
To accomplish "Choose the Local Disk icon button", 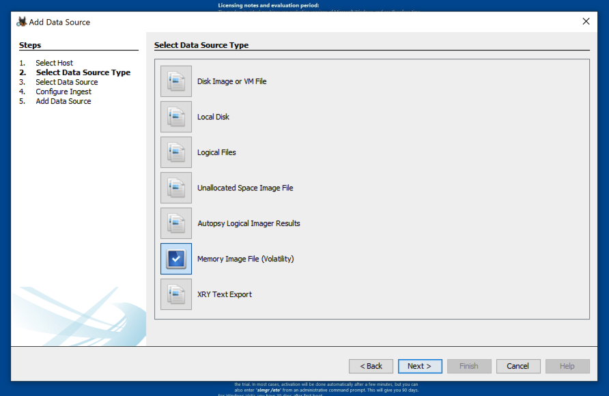I will point(176,117).
